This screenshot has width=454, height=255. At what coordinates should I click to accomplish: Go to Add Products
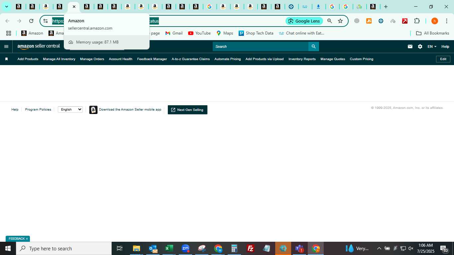[28, 59]
